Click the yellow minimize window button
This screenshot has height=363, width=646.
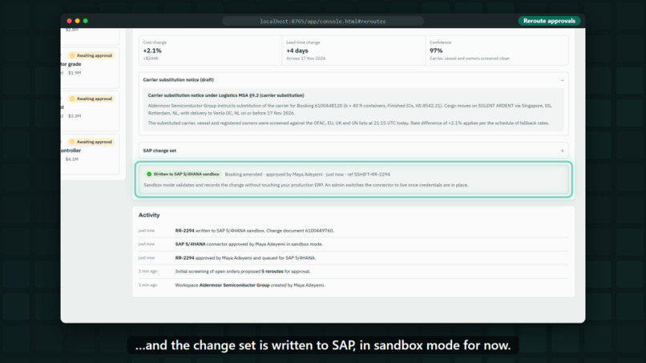[x=77, y=21]
